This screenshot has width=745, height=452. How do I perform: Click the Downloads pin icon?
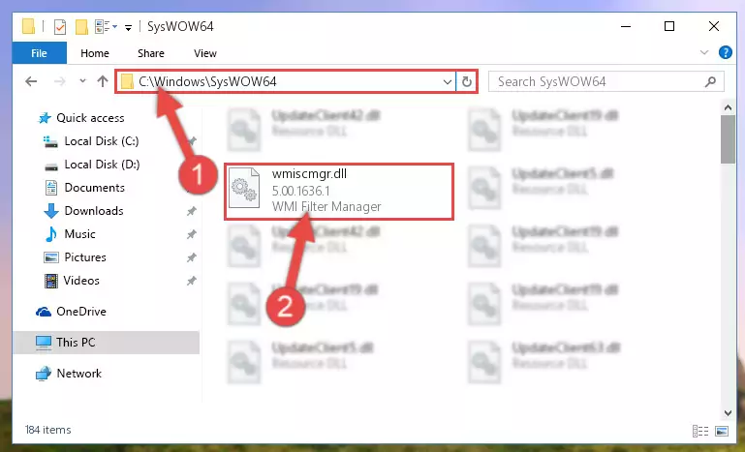click(x=192, y=211)
